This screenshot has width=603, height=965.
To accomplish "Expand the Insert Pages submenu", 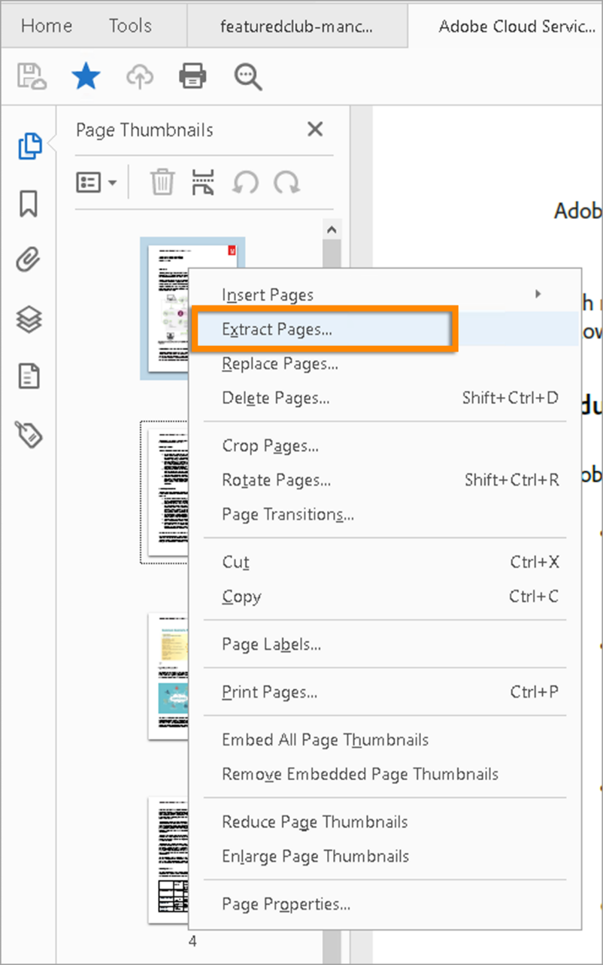I will click(x=268, y=294).
